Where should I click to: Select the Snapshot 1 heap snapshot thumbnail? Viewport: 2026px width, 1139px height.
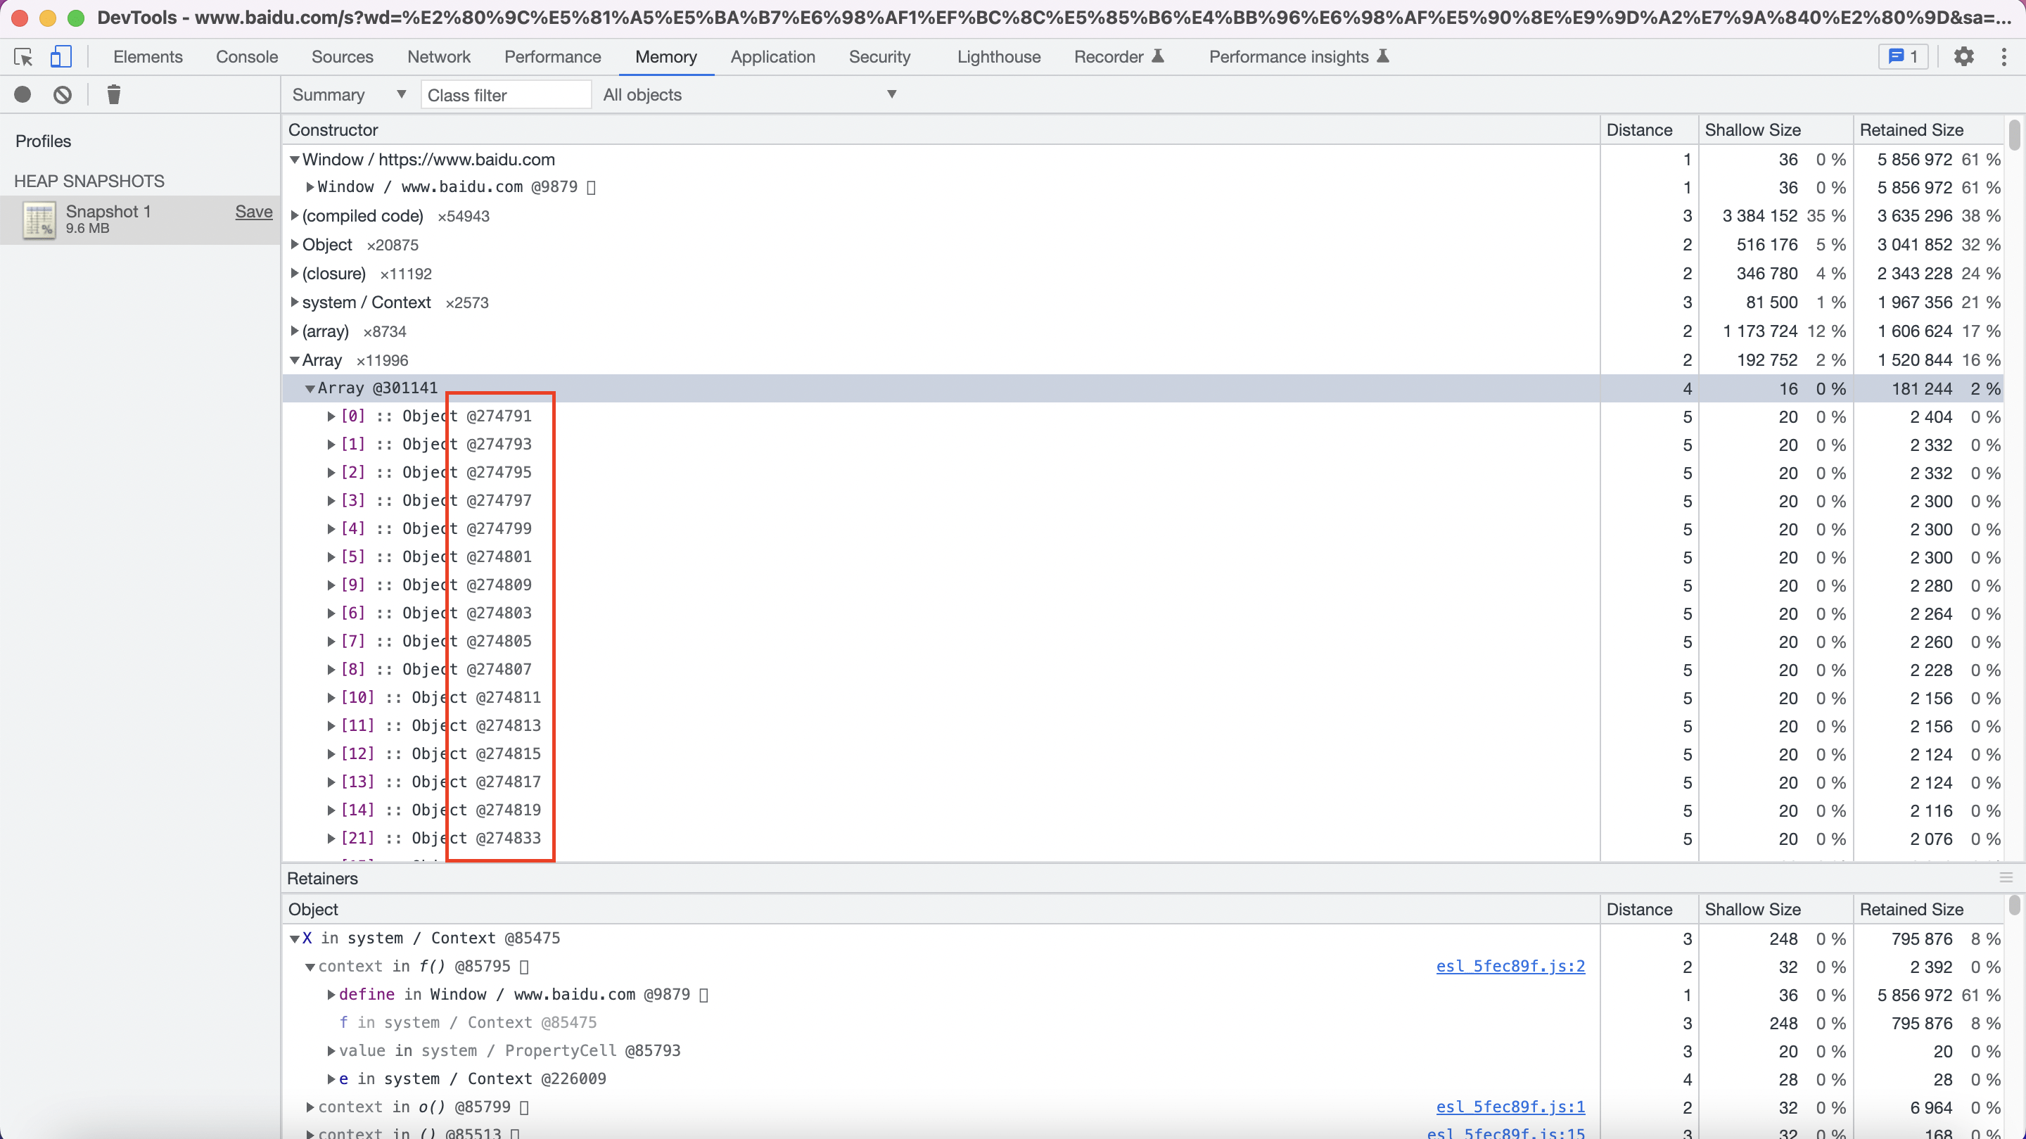tap(39, 219)
